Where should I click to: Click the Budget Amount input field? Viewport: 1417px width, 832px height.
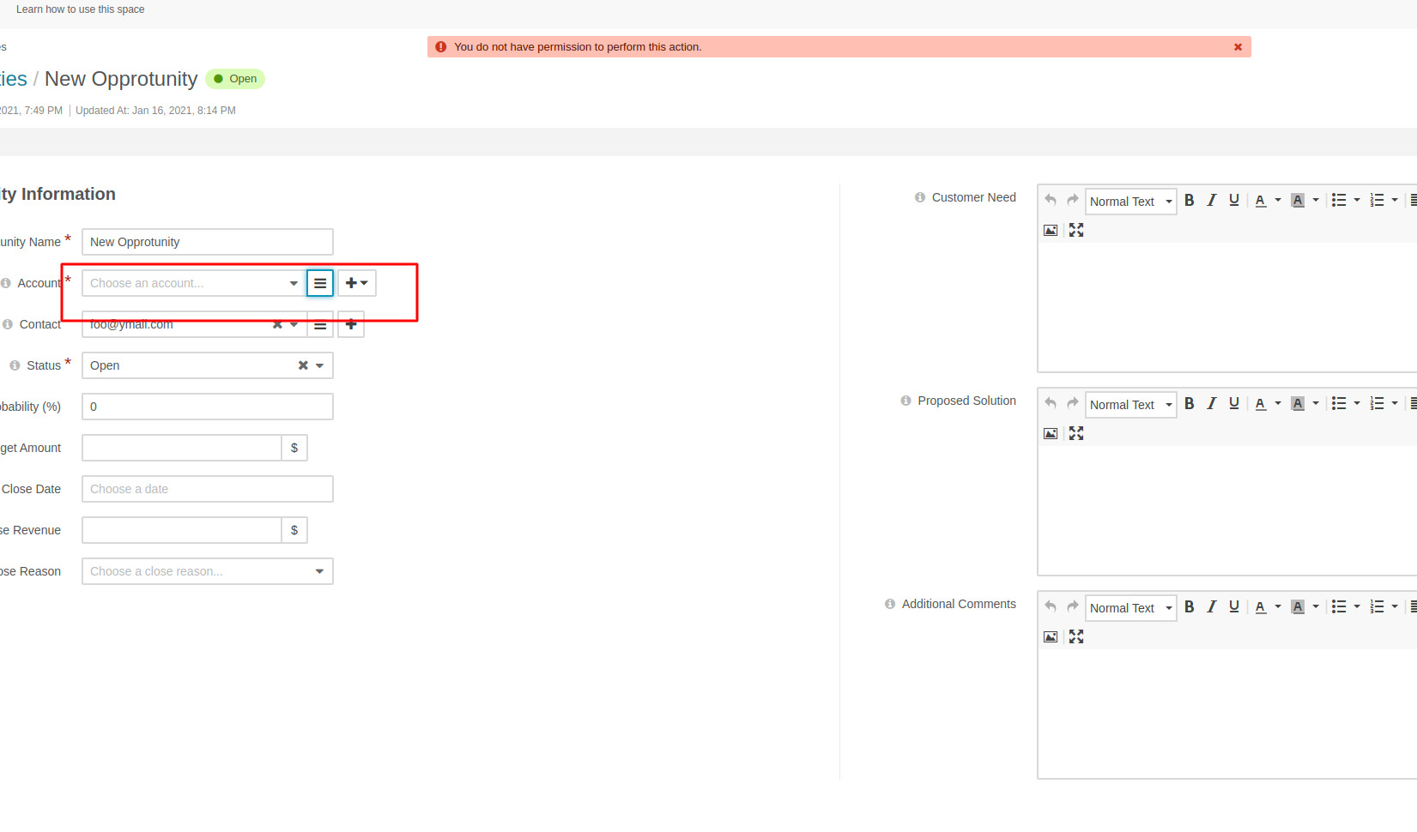click(182, 448)
